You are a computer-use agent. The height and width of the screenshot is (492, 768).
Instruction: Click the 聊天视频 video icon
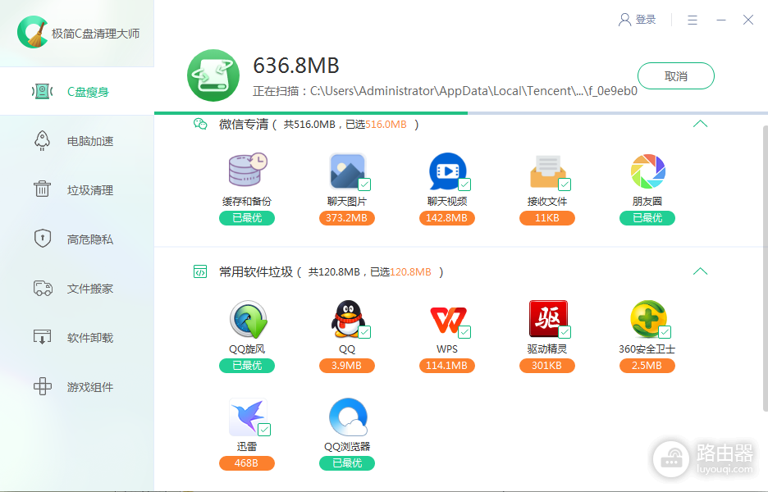448,171
